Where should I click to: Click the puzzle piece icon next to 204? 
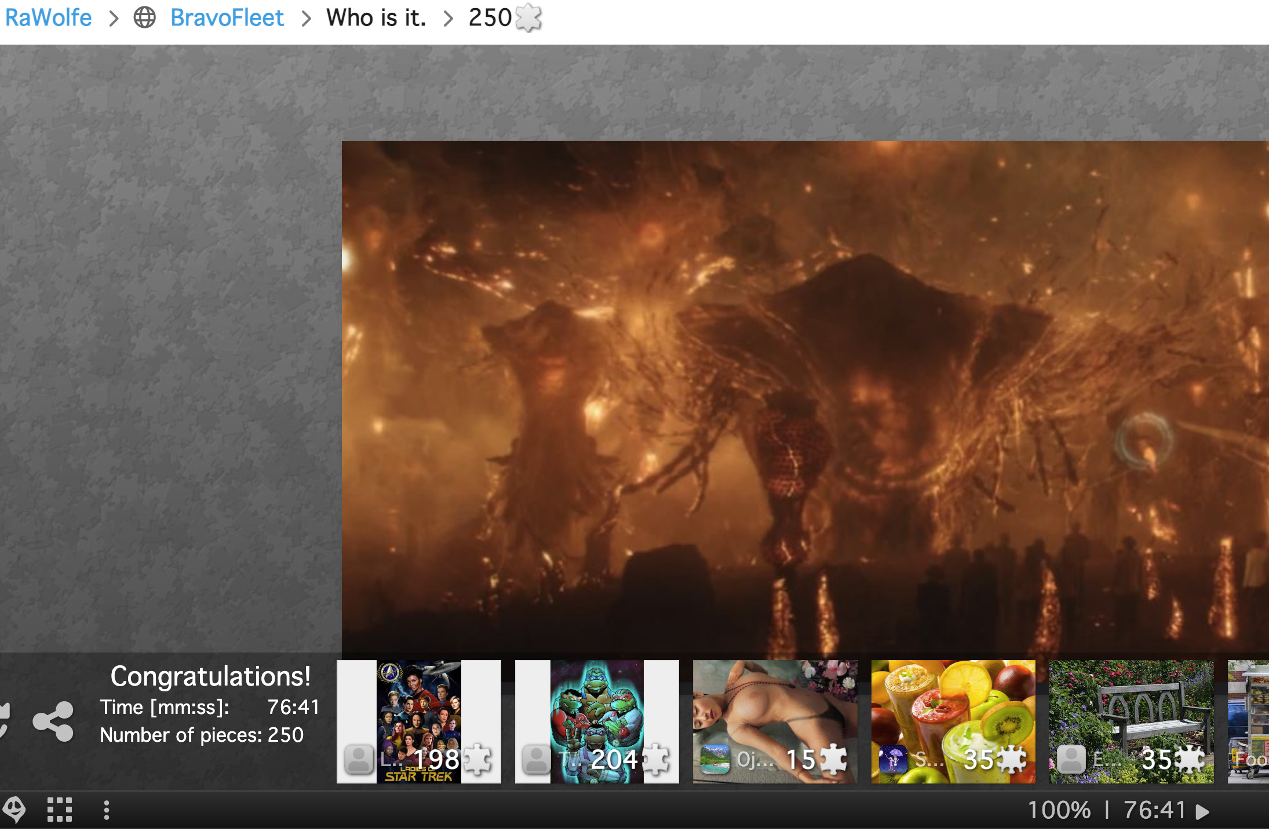(x=656, y=759)
